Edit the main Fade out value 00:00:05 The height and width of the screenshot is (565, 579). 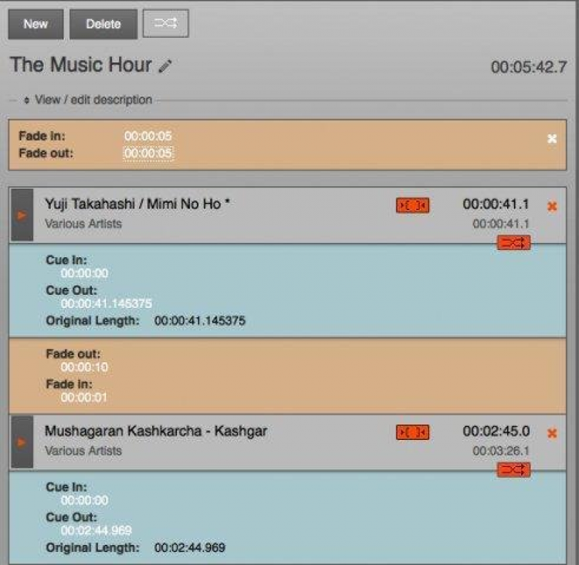(147, 153)
